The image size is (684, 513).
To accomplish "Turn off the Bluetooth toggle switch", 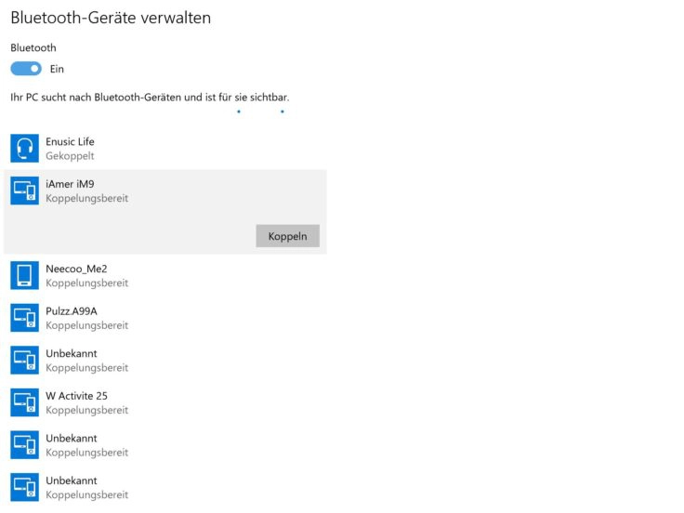I will click(x=26, y=69).
